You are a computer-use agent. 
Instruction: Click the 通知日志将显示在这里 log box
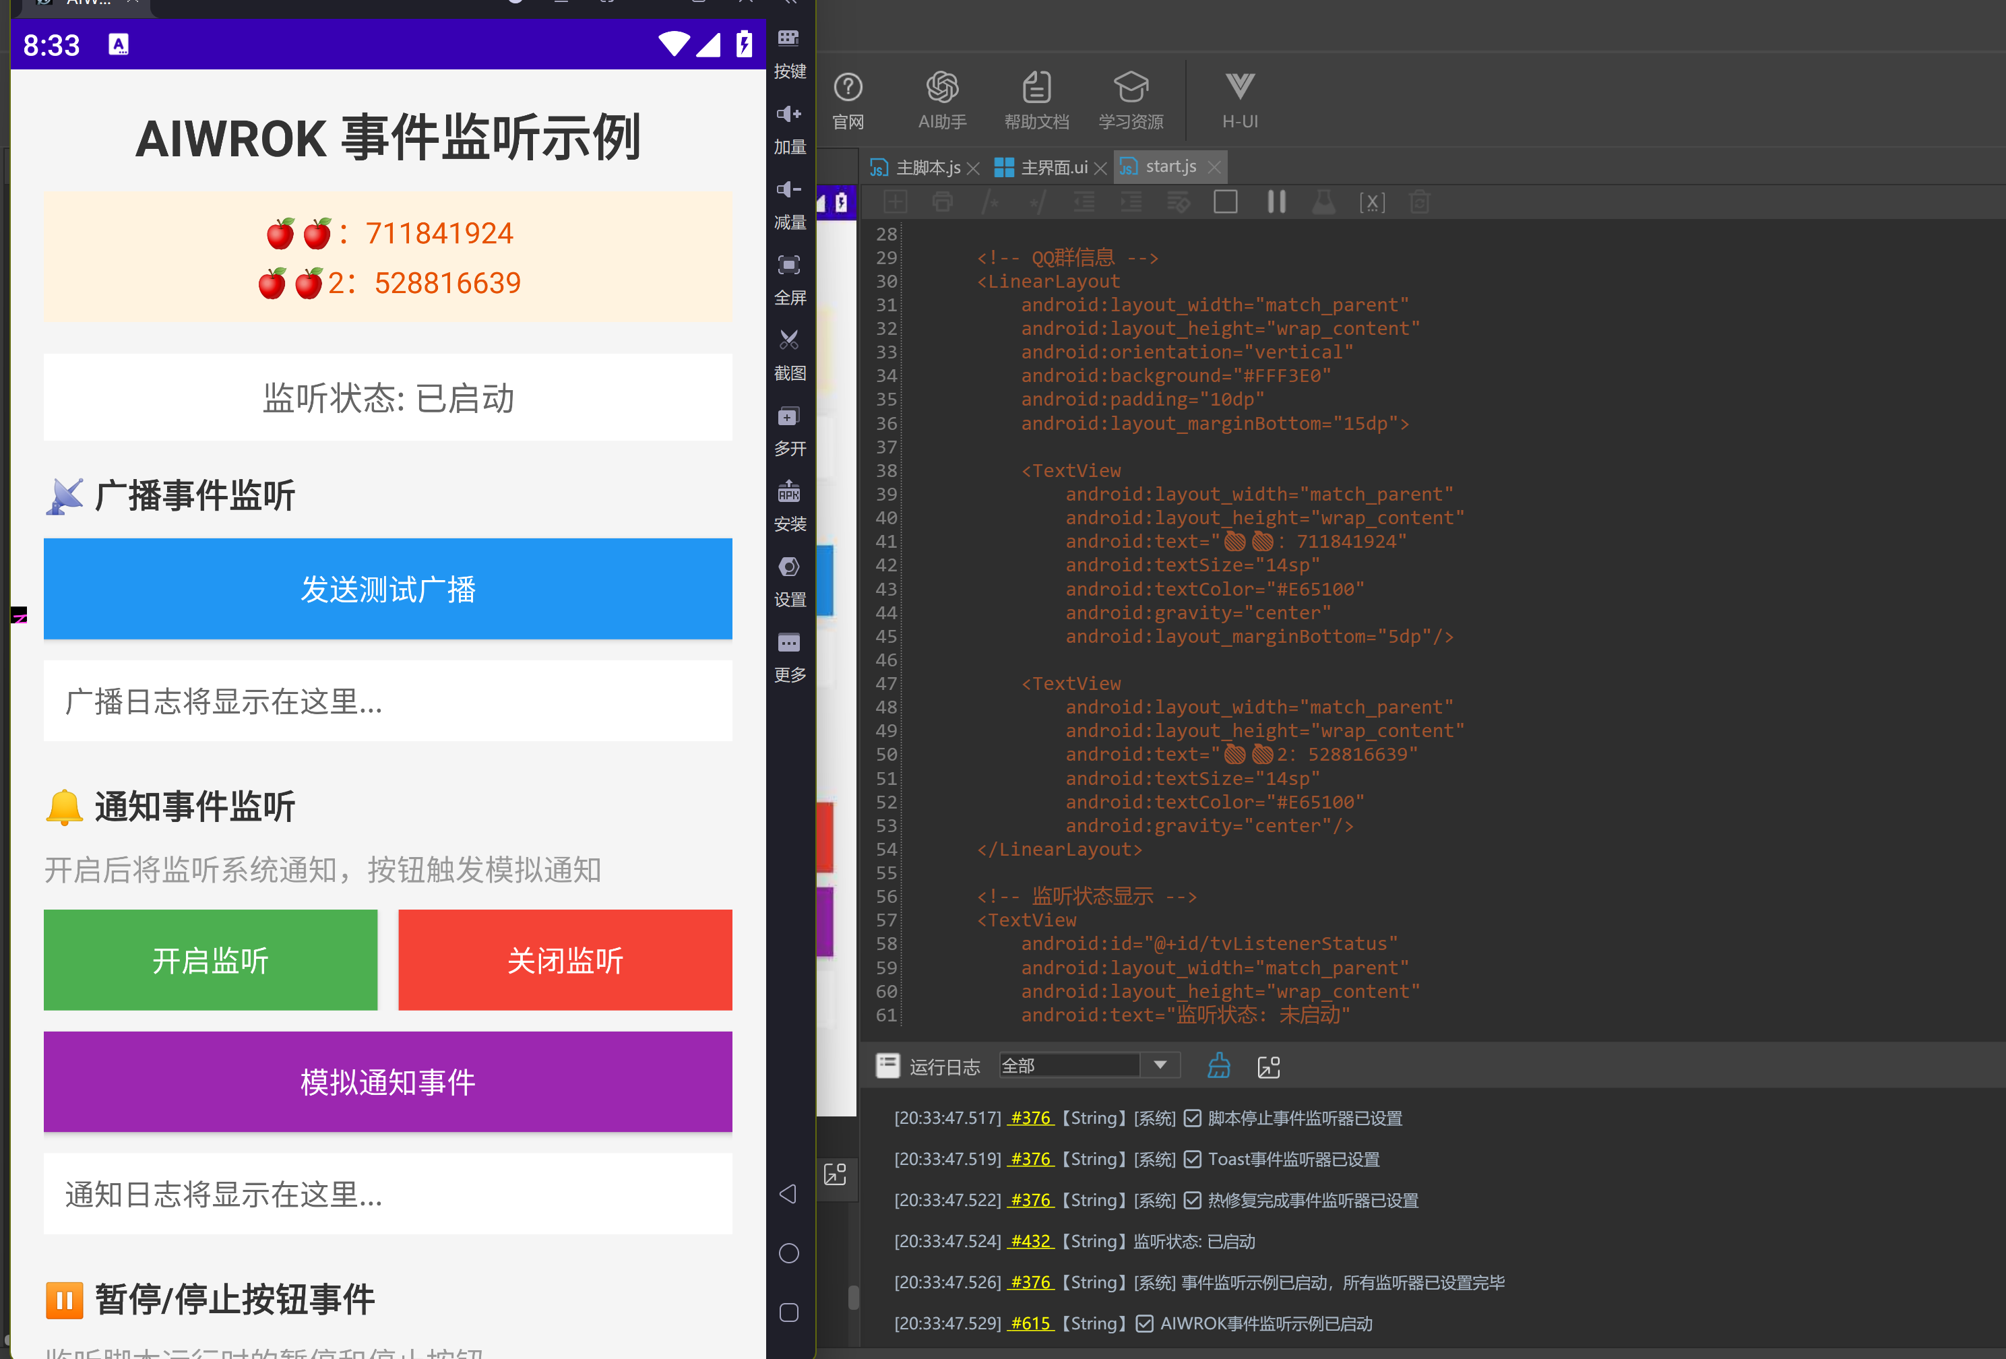[x=387, y=1193]
